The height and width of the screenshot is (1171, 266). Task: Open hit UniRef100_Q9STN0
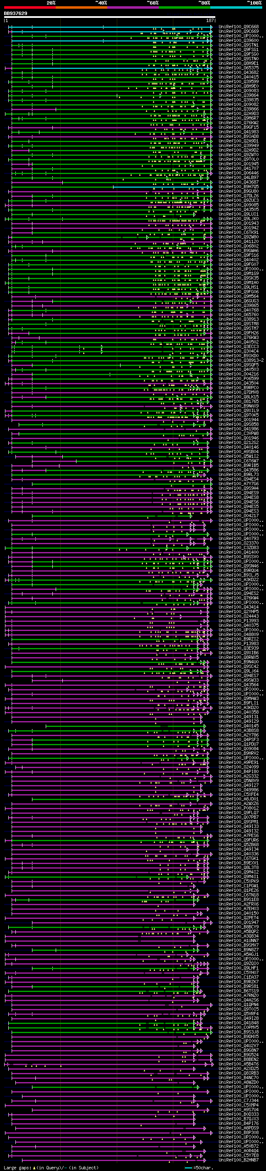(239, 59)
